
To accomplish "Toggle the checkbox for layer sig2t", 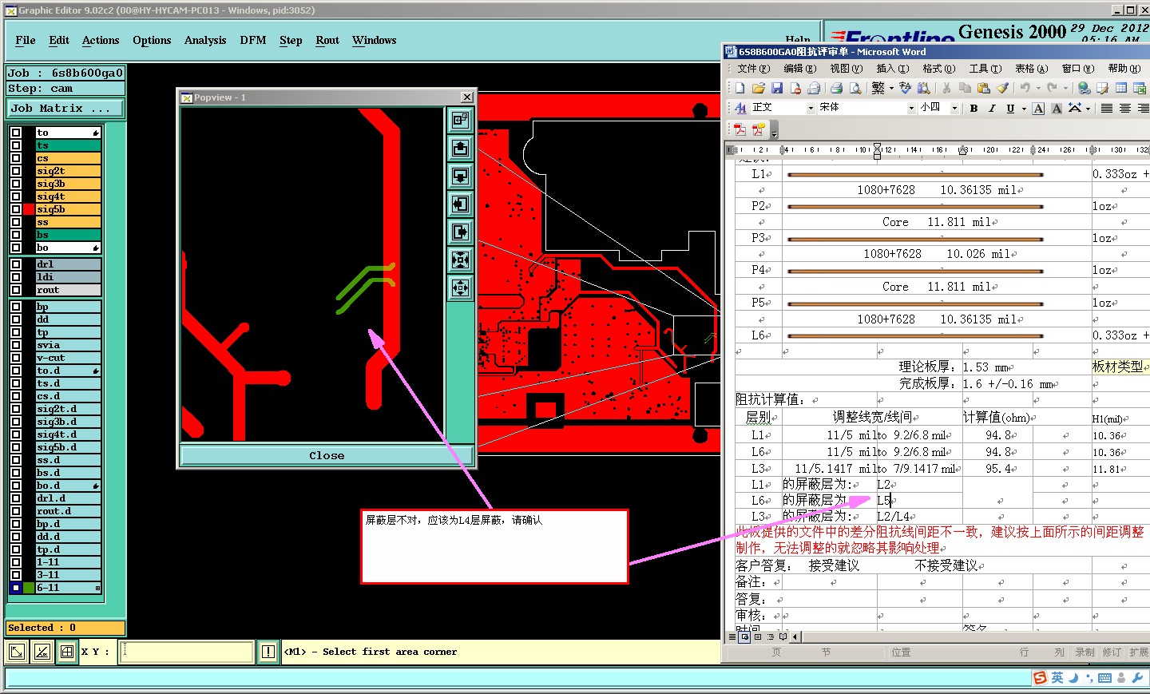I will [x=16, y=171].
